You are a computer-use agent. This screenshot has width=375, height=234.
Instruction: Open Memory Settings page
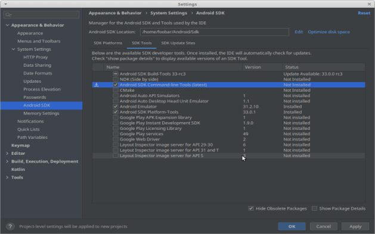coord(41,113)
